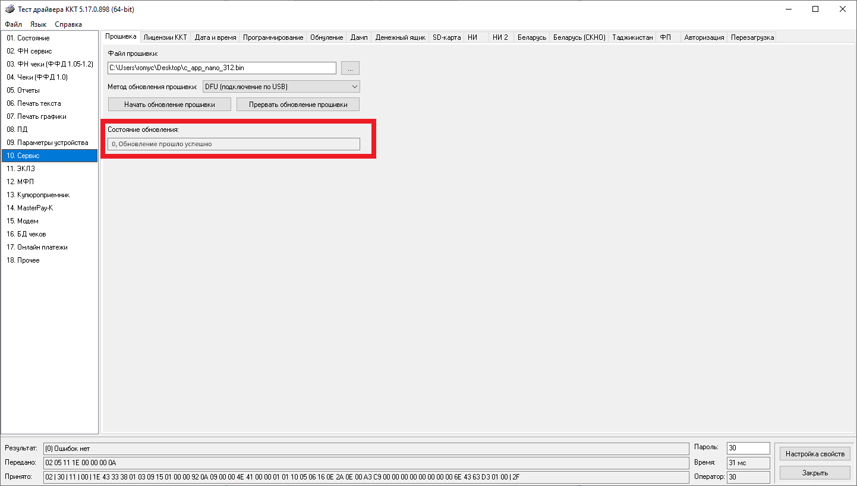This screenshot has width=857, height=486.
Task: Choose 15. Модем in the left list
Action: [23, 221]
